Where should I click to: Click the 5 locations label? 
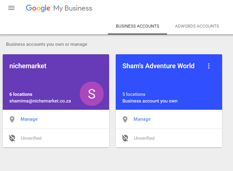click(134, 94)
